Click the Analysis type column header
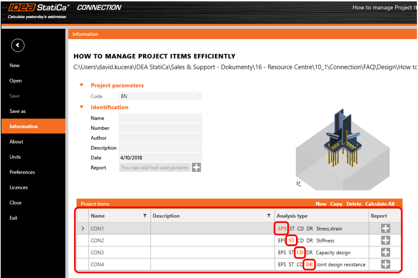Screen dimensions: 418x278 322,216
